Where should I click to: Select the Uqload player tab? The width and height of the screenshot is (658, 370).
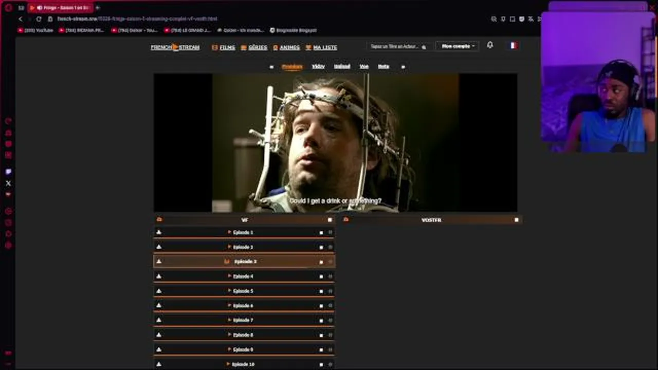342,66
